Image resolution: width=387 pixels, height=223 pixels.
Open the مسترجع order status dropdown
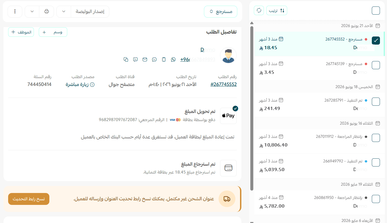click(221, 12)
